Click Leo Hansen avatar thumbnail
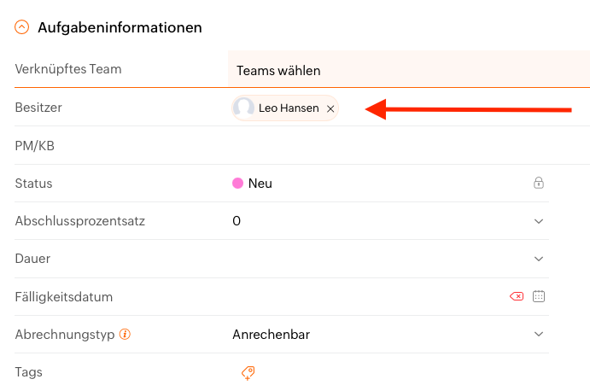 tap(243, 108)
